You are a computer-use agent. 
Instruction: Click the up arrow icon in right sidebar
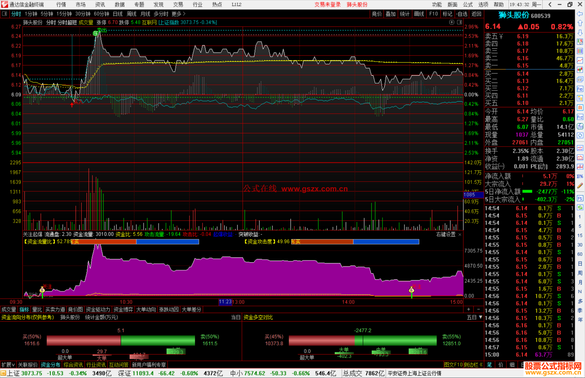[x=580, y=23]
